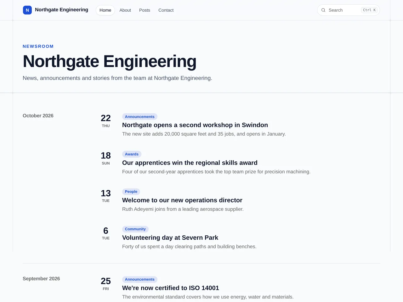Screen dimensions: 403x302
Task: Click the Ruth Adeyemi summary line
Action: (x=183, y=209)
